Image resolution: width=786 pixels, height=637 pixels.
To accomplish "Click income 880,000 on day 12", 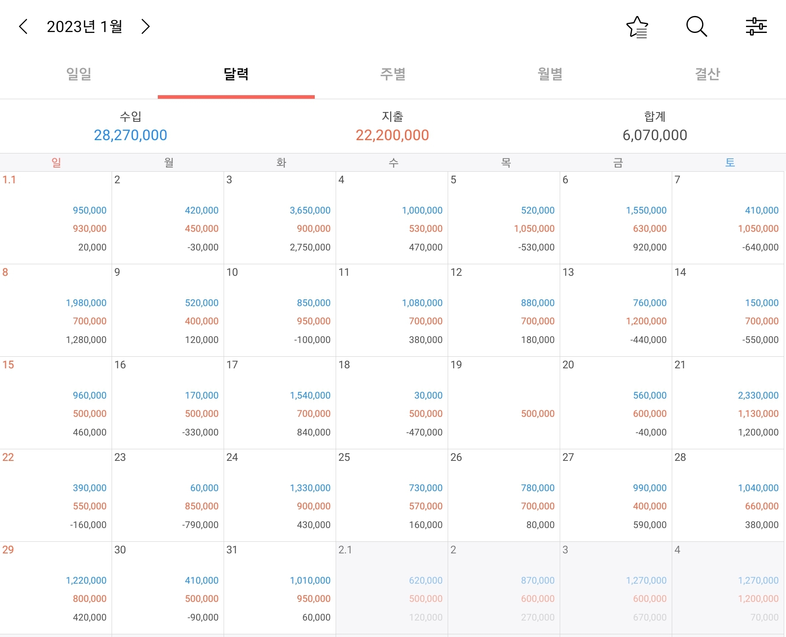I will [538, 303].
